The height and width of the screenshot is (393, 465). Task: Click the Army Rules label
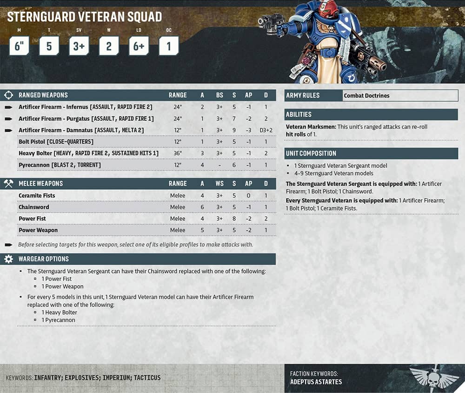coord(303,95)
